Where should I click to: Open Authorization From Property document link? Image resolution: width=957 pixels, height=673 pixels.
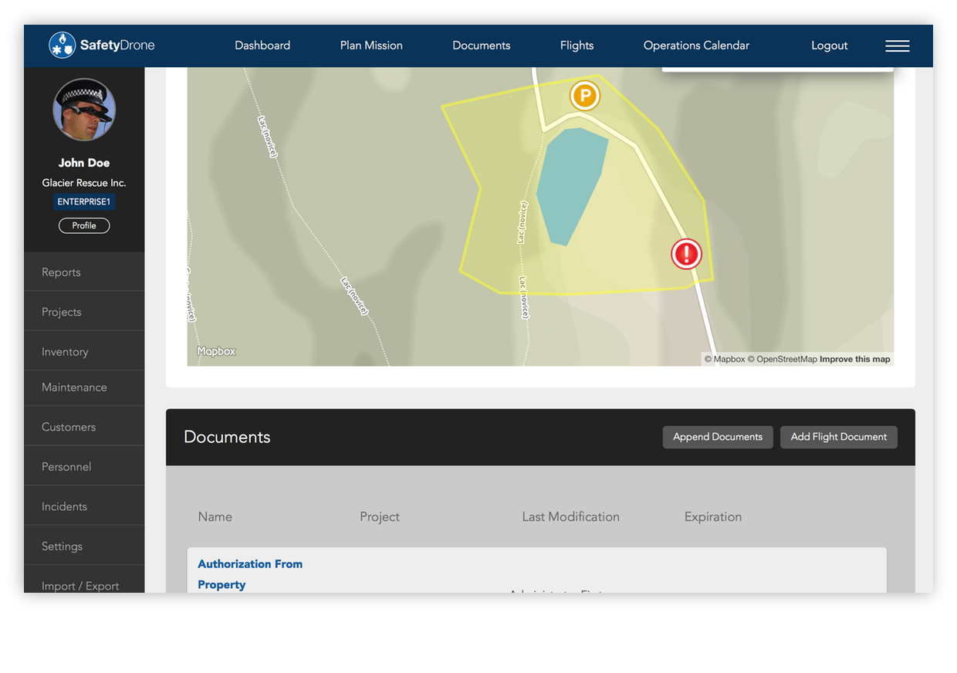tap(249, 564)
